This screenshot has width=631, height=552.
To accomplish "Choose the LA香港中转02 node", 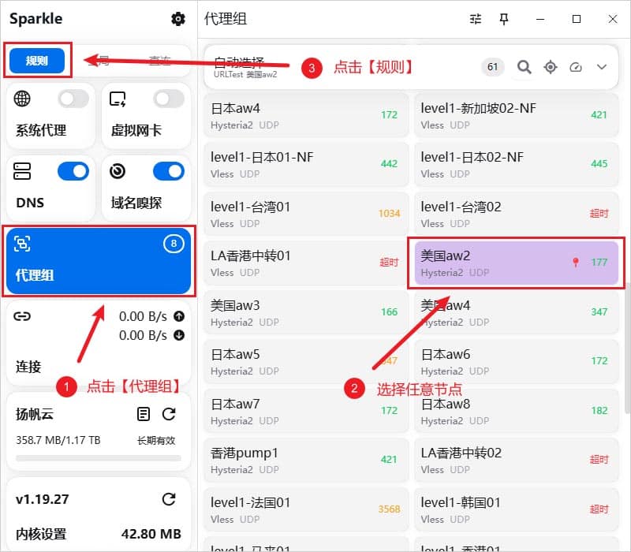I will (x=517, y=461).
